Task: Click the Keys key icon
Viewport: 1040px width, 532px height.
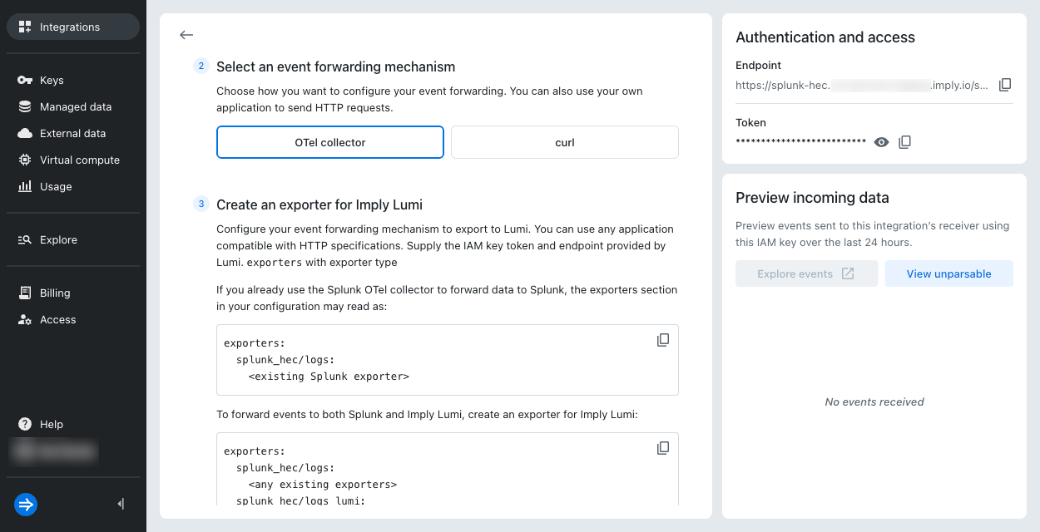Action: (25, 80)
